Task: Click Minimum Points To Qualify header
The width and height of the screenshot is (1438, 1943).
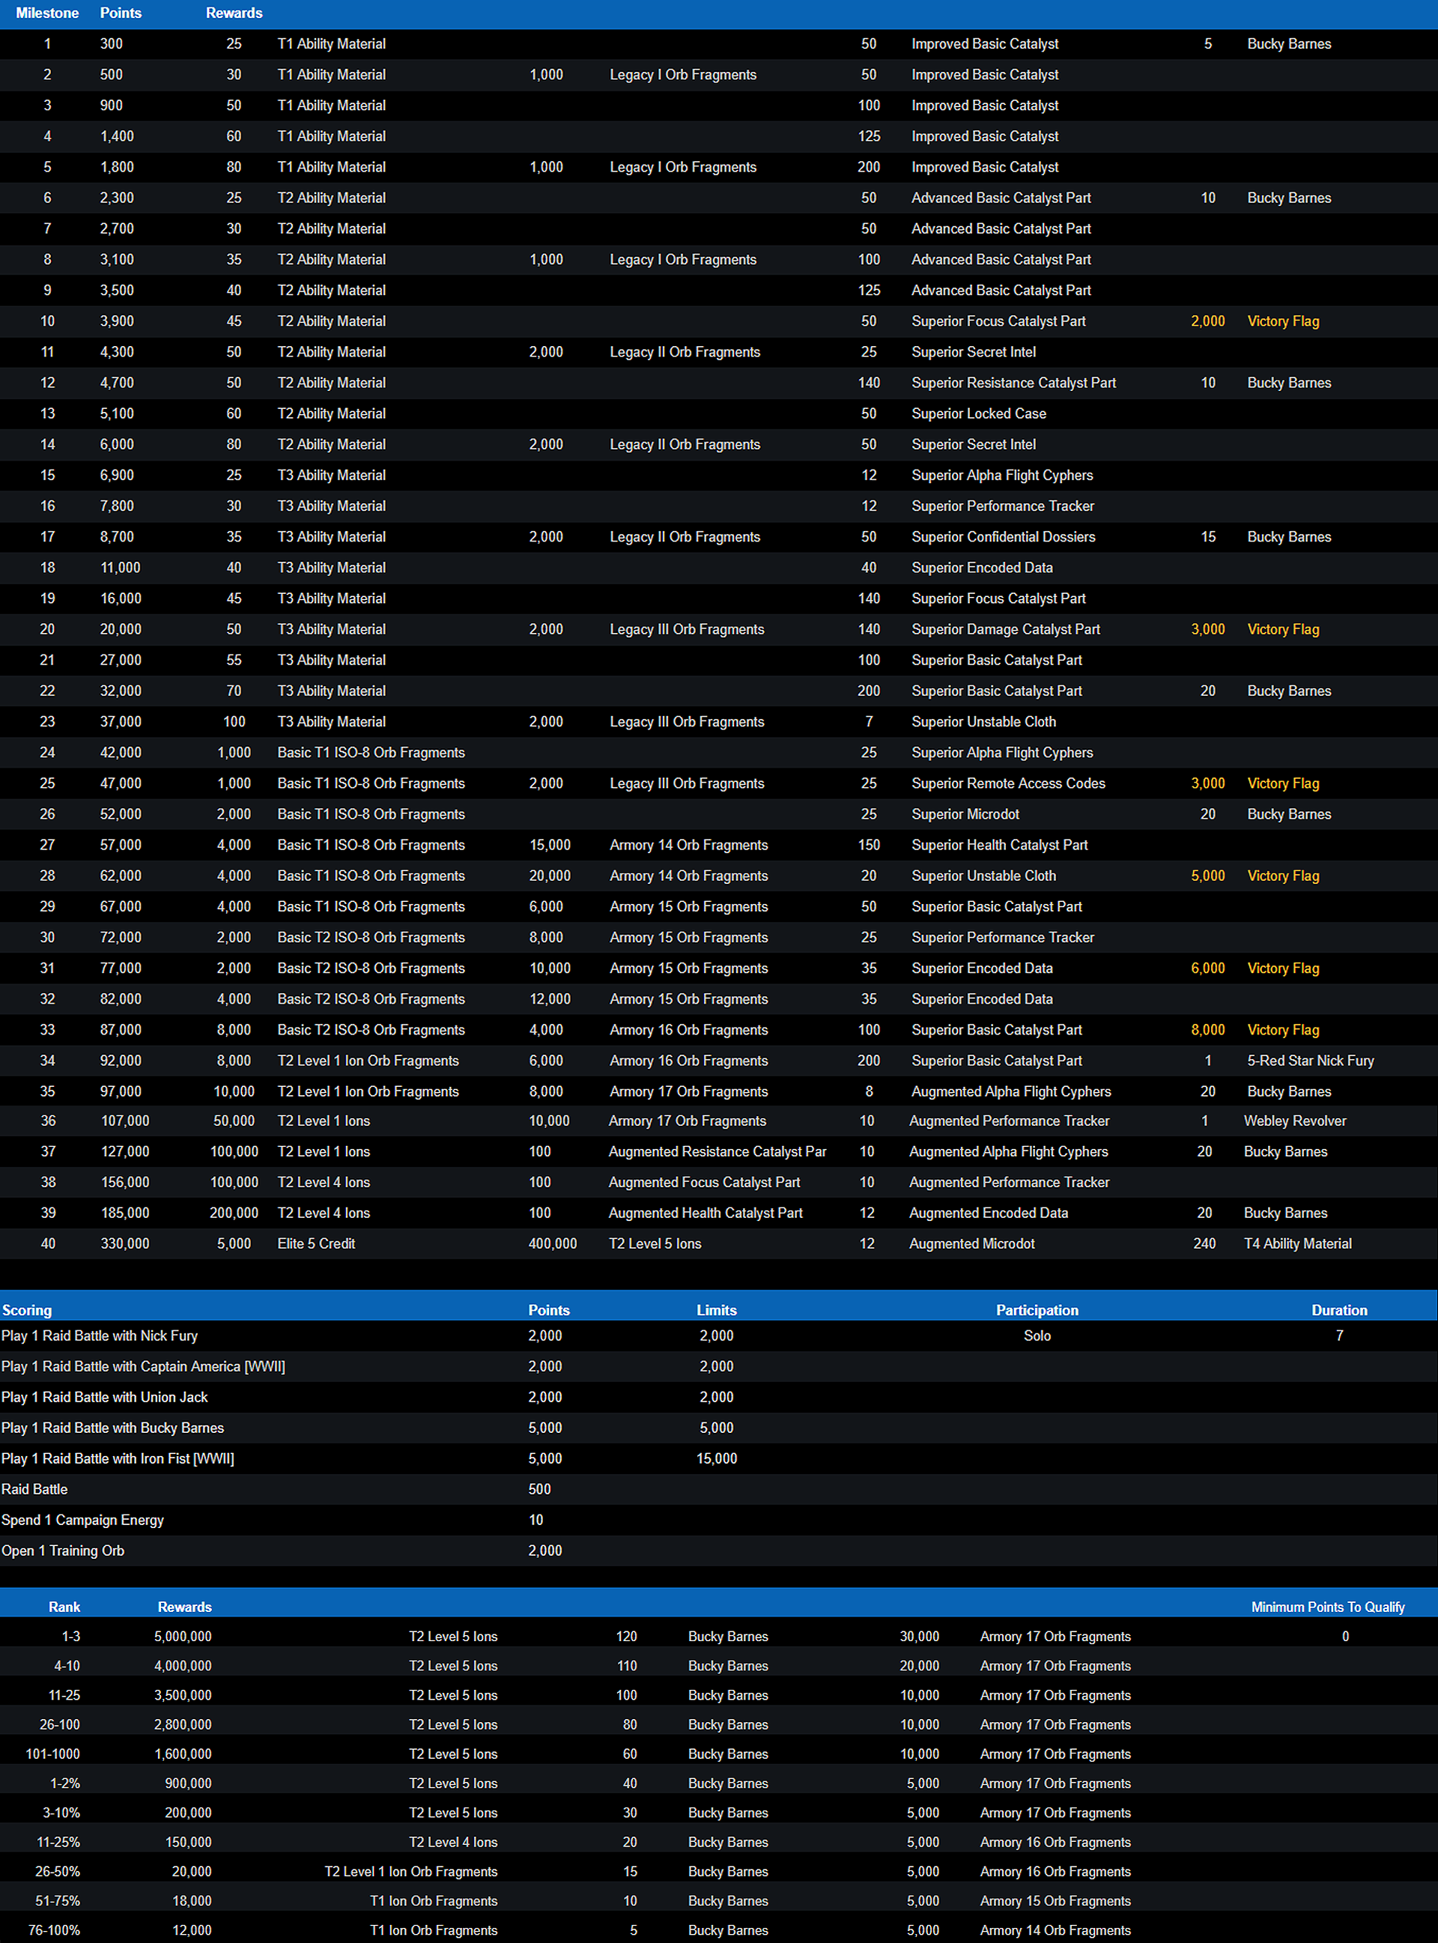Action: [1327, 1607]
